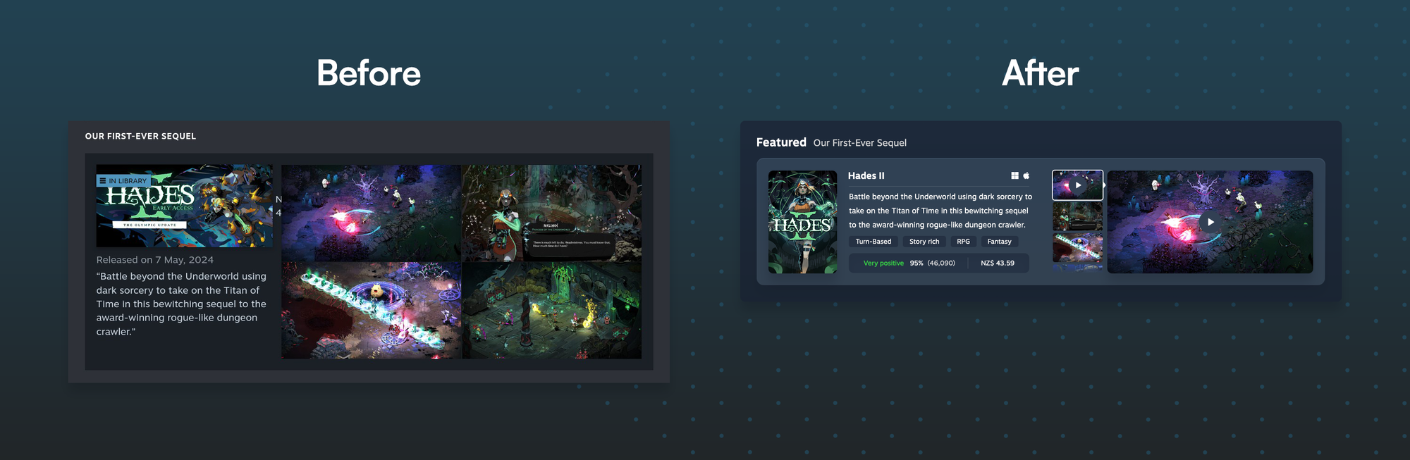This screenshot has width=1410, height=460.
Task: Click the NZ$ 43.59 price
Action: 998,263
